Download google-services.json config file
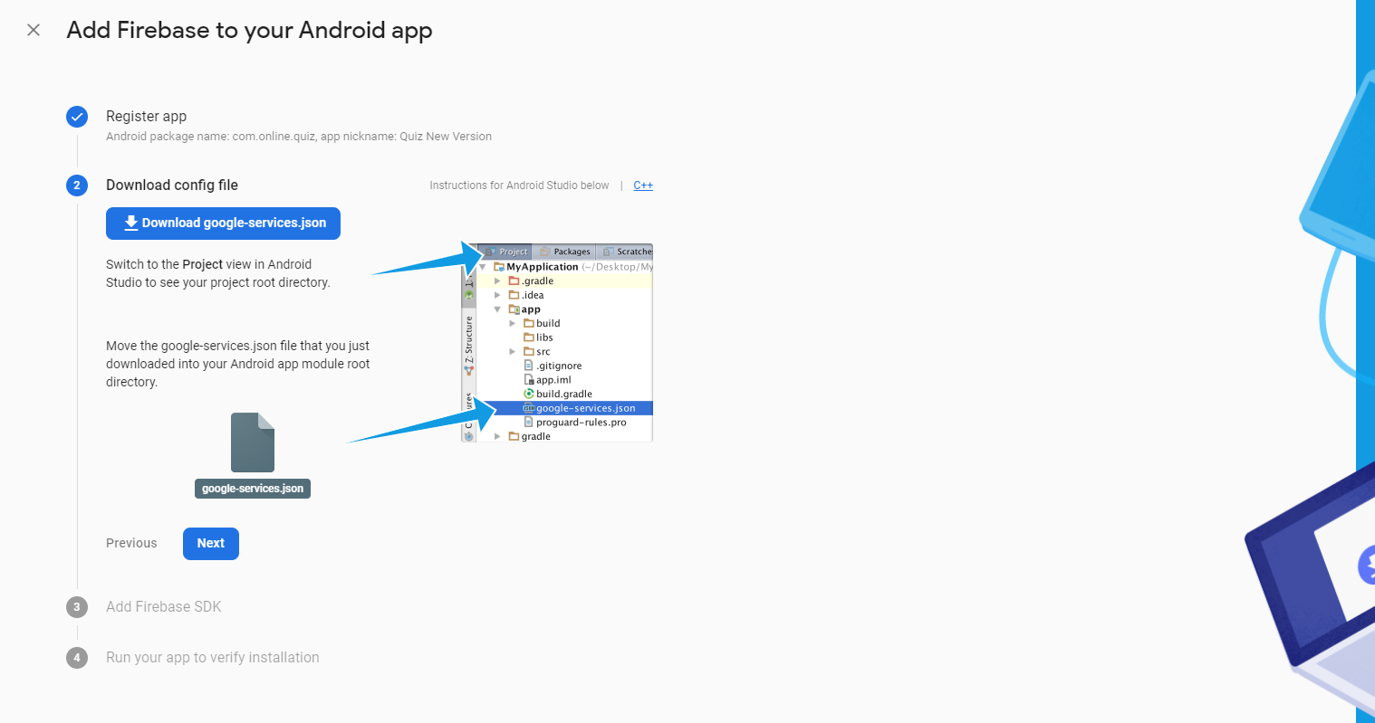1375x723 pixels. pyautogui.click(x=223, y=224)
